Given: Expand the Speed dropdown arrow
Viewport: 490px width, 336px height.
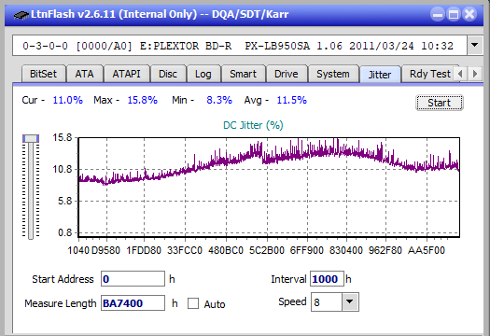Looking at the screenshot, I should coord(350,301).
